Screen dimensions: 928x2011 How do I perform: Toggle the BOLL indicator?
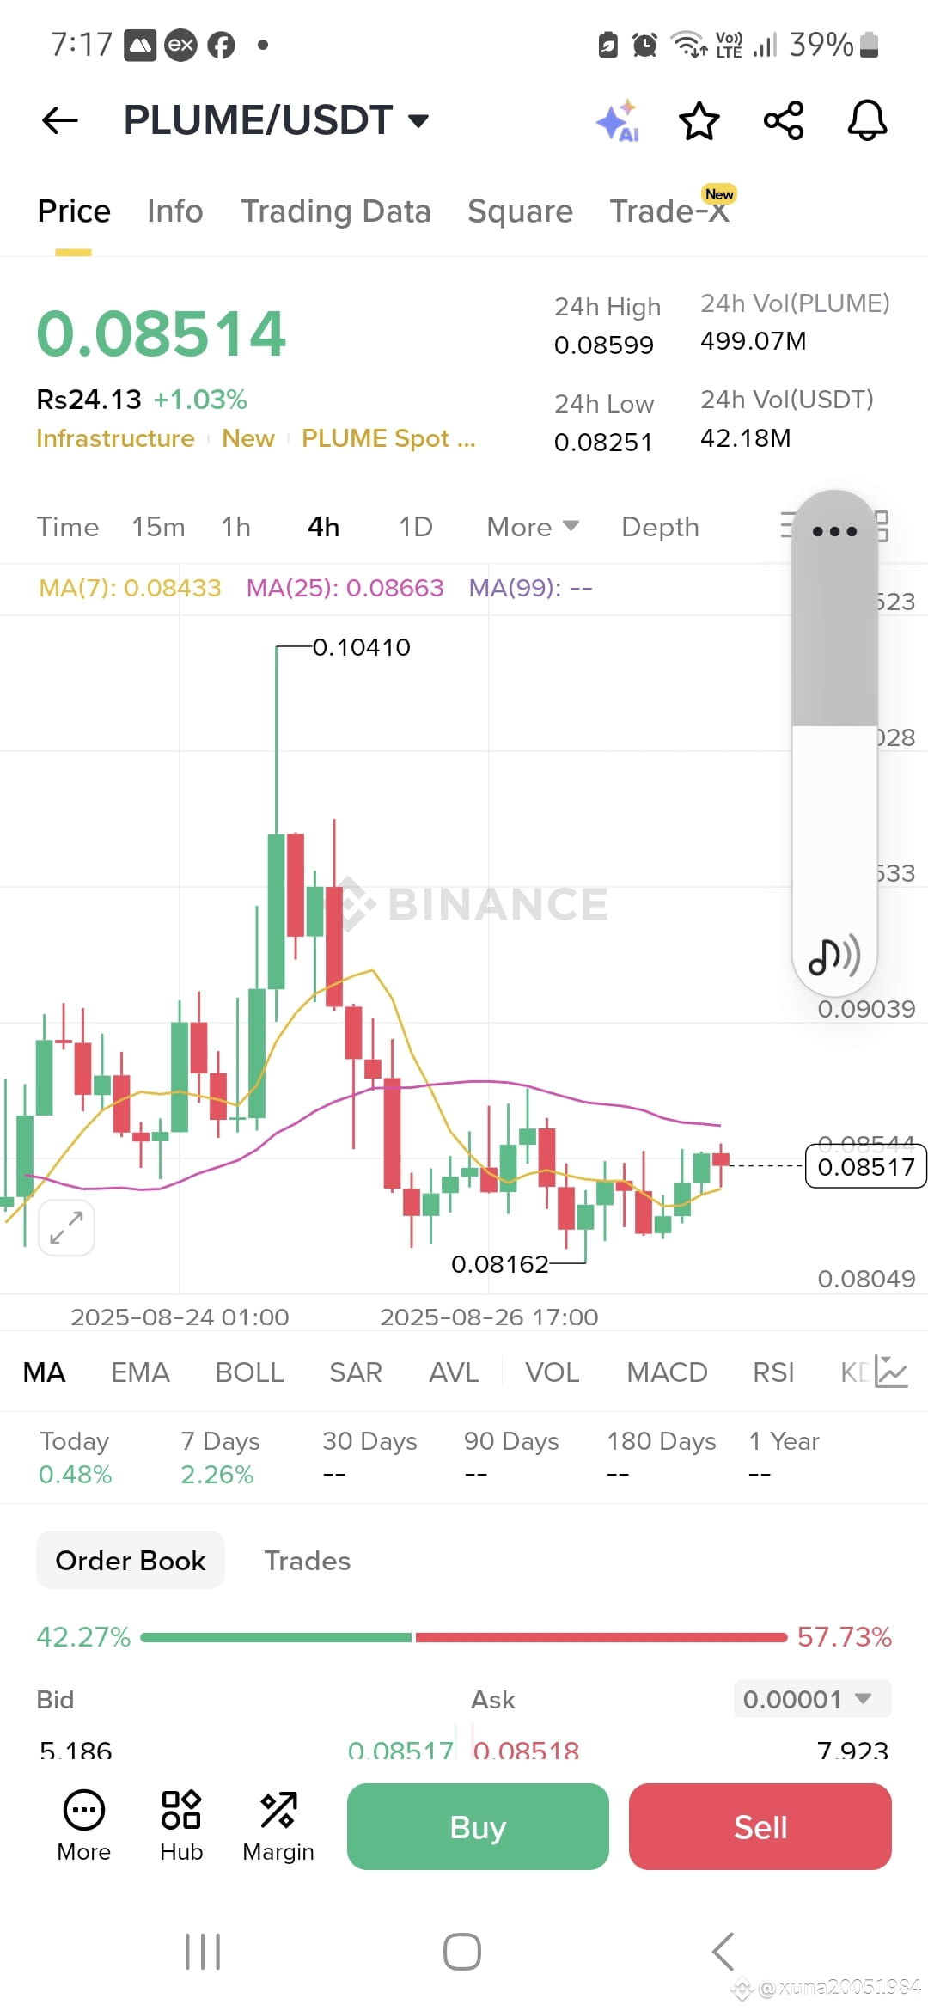point(249,1372)
